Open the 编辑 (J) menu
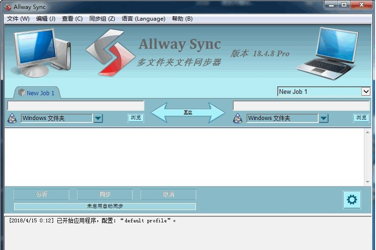Screen dimensions: 376x250 [x=46, y=19]
